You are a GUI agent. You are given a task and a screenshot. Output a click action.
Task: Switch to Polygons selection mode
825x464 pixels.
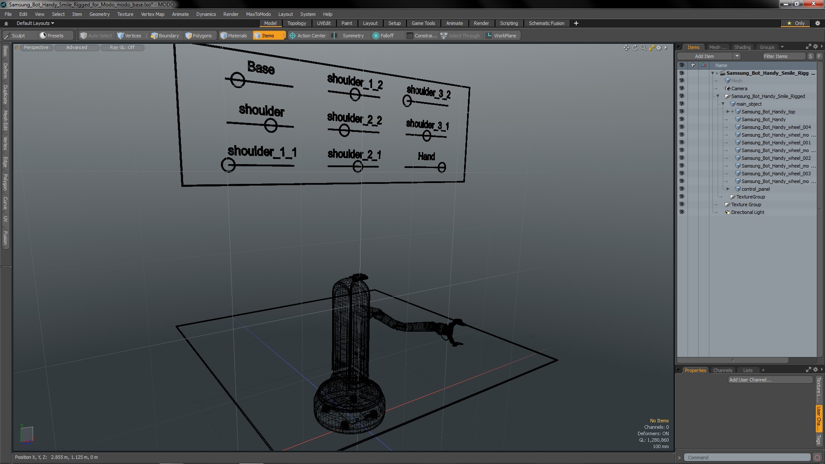click(x=199, y=36)
